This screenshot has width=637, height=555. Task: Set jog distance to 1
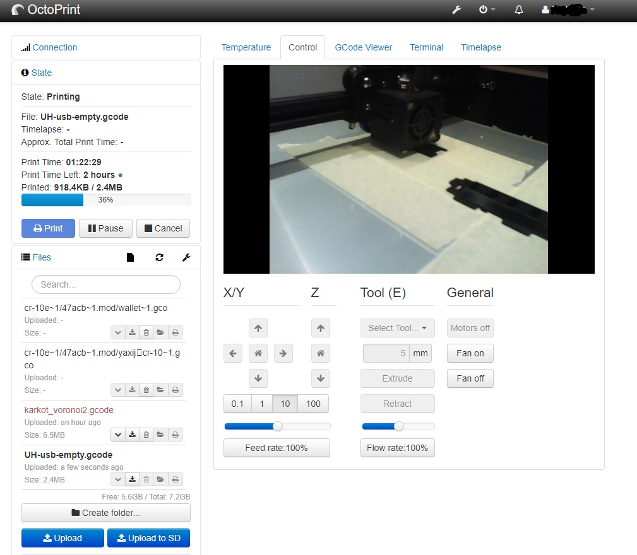click(262, 404)
